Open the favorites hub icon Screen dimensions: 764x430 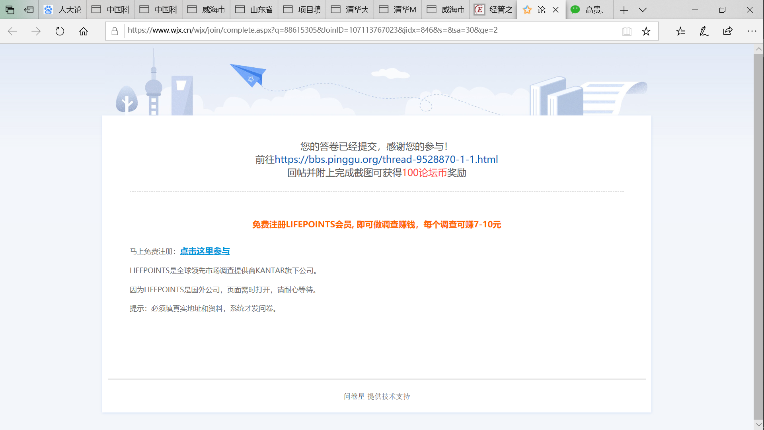pos(680,31)
